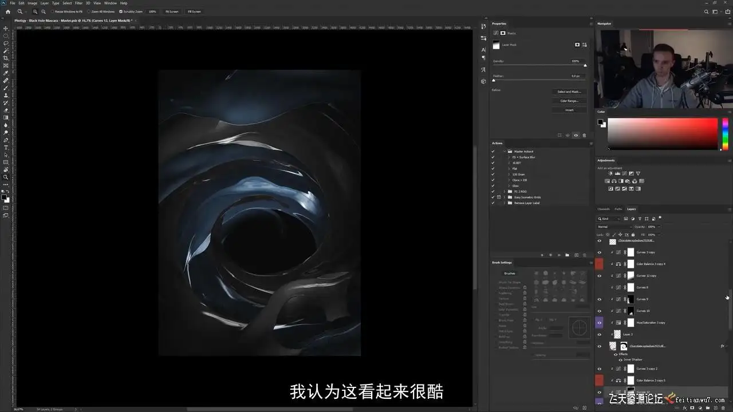Hide the Curves 9 layer
The image size is (733, 412).
click(600, 299)
